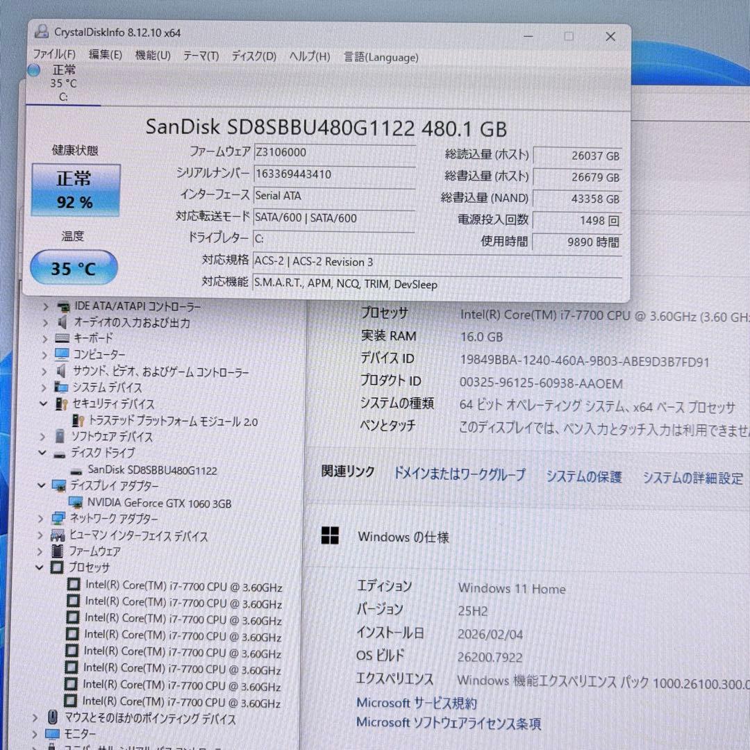Screen dimensions: 750x750
Task: Click the Trusted Platform Module 2.0 icon
Action: tap(78, 421)
